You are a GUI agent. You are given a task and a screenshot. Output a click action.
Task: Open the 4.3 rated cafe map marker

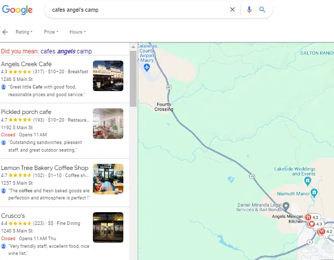point(316,224)
